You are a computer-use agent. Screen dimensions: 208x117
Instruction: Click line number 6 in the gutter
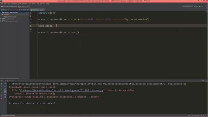click(x=31, y=29)
